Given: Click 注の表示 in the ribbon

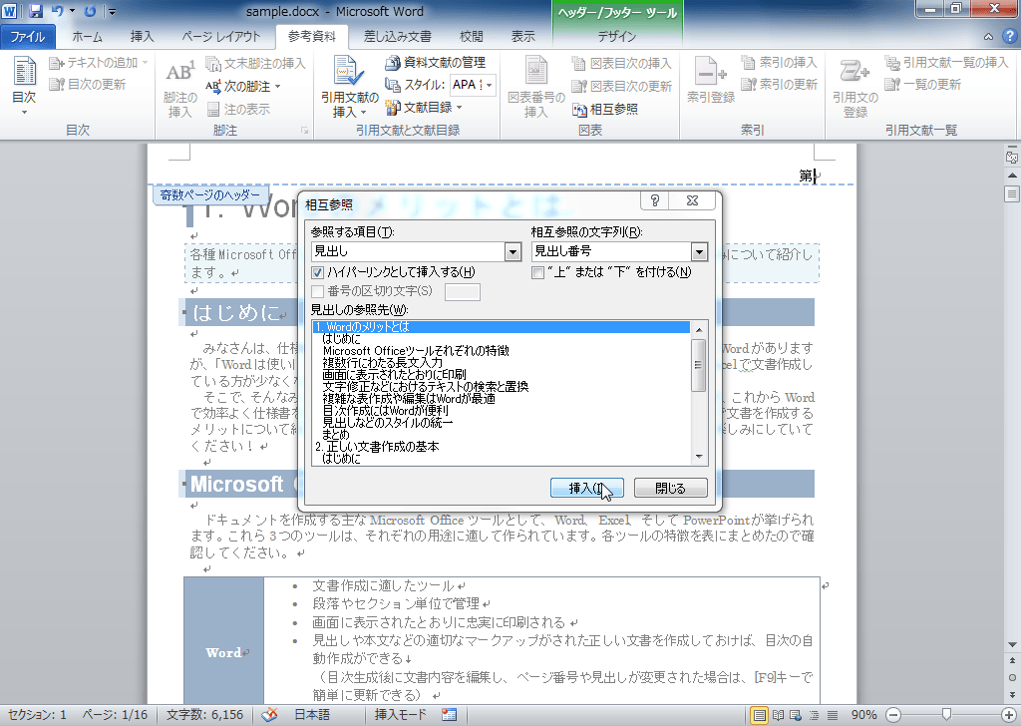Looking at the screenshot, I should click(238, 109).
